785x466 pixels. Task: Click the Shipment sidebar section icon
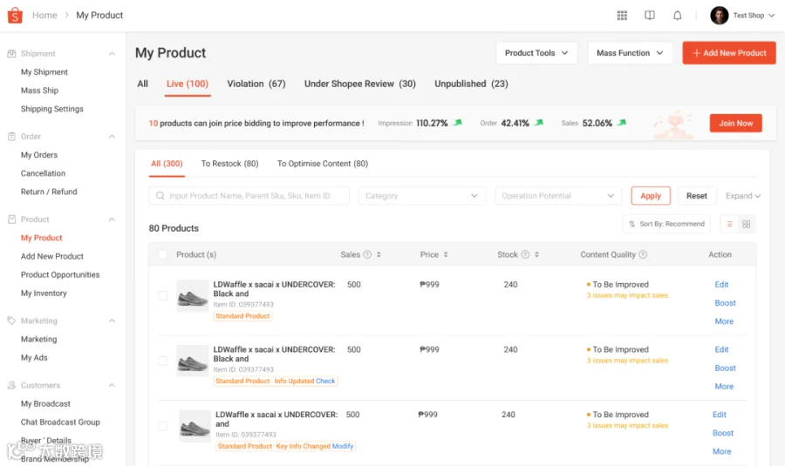coord(11,53)
